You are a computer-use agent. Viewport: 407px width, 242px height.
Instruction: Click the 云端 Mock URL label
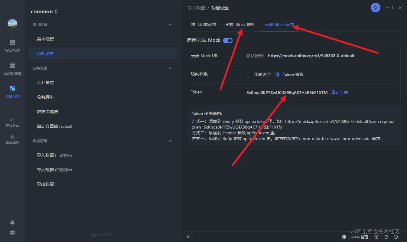tap(205, 56)
